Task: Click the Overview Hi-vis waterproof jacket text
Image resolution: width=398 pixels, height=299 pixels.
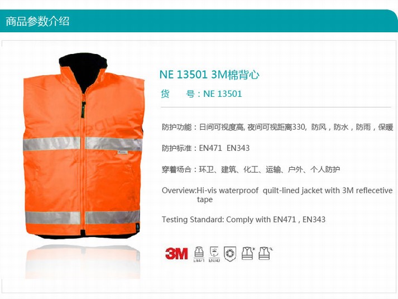Action: (x=277, y=195)
